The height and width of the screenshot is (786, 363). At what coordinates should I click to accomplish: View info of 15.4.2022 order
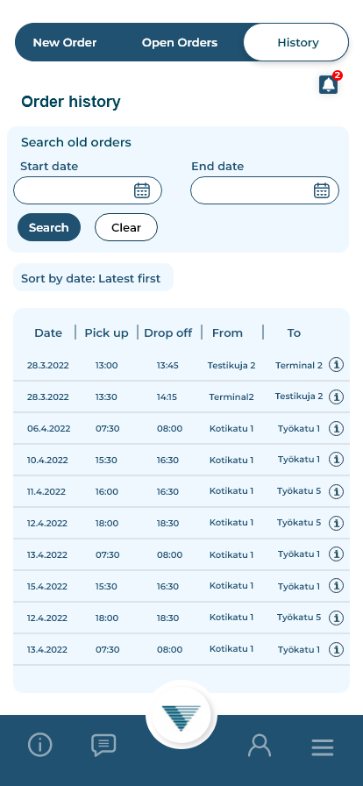tap(337, 586)
